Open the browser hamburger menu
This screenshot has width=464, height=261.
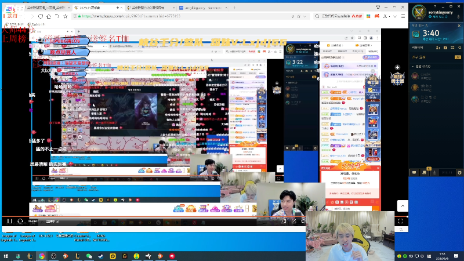[403, 16]
